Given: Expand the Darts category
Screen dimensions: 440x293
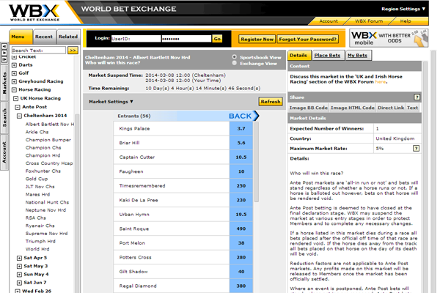Looking at the screenshot, I should 14,65.
